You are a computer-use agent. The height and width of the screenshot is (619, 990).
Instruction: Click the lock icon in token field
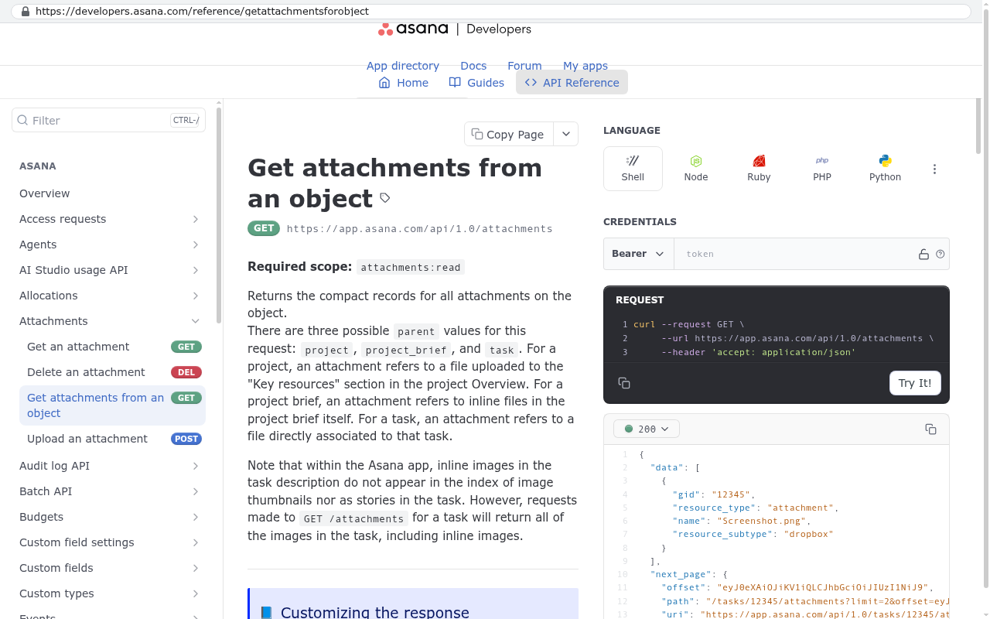pos(923,254)
